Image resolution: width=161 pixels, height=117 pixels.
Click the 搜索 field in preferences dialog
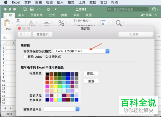(136, 34)
